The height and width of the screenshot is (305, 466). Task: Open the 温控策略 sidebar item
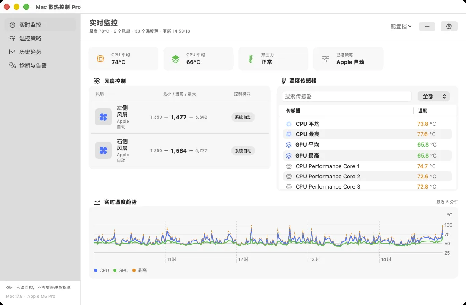click(40, 39)
